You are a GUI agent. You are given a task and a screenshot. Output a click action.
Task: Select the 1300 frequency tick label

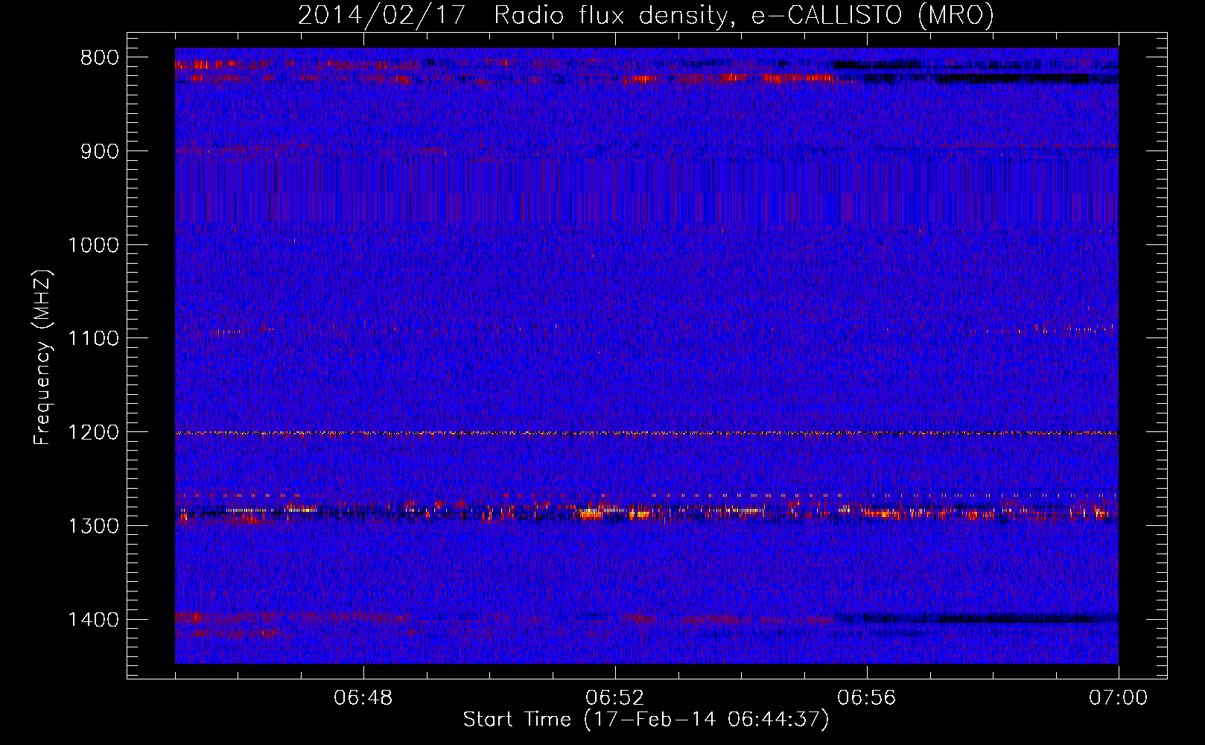click(92, 526)
